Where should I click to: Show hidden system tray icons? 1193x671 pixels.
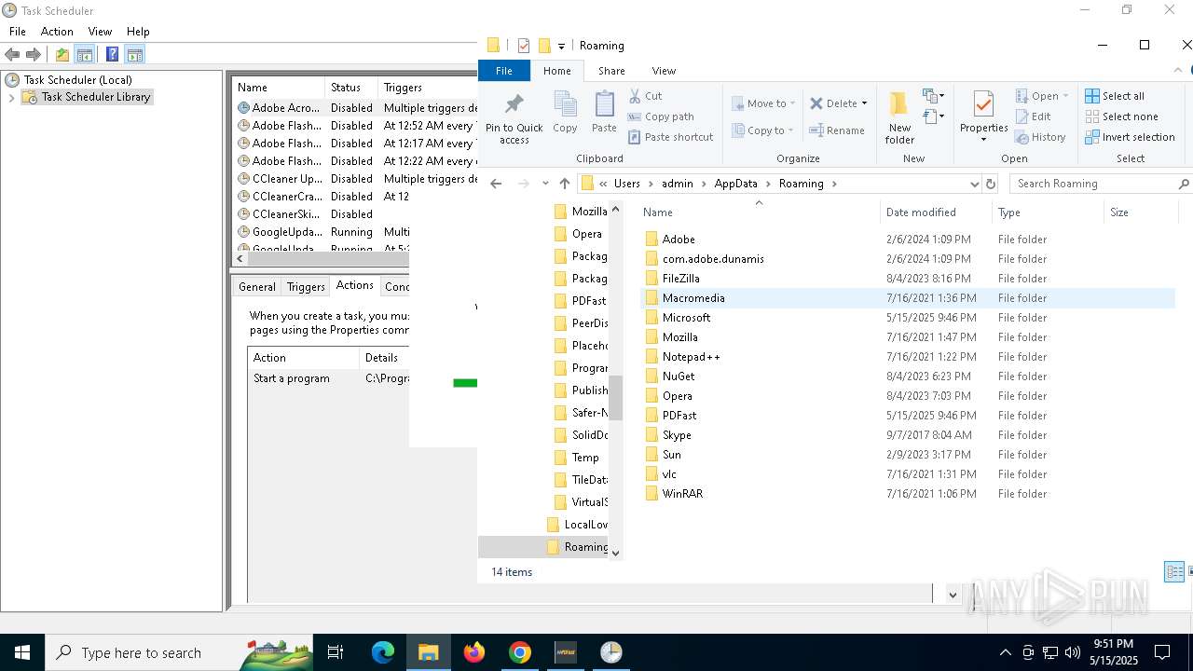1005,652
